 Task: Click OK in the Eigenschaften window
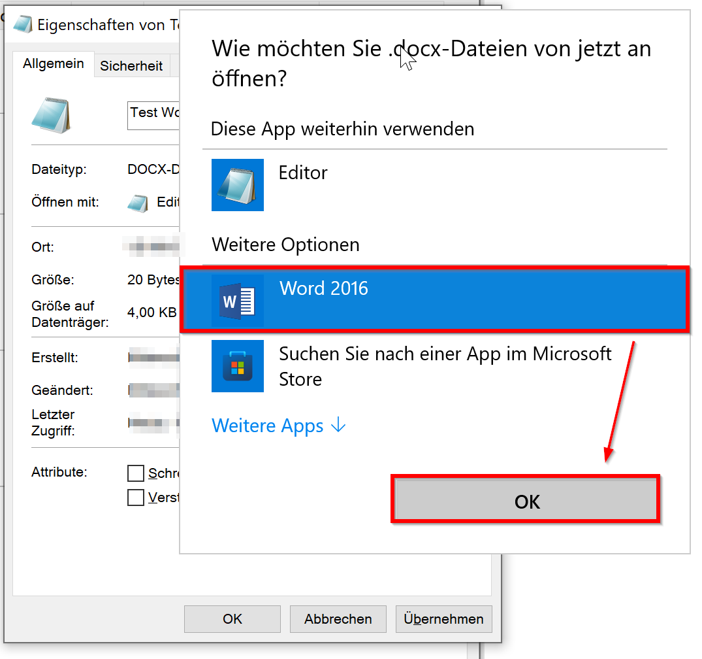click(x=232, y=619)
